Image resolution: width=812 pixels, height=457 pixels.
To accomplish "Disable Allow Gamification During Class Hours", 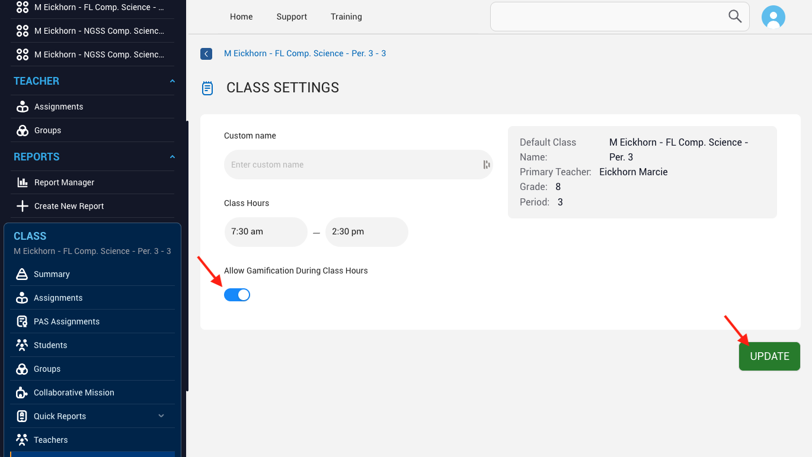I will tap(237, 294).
